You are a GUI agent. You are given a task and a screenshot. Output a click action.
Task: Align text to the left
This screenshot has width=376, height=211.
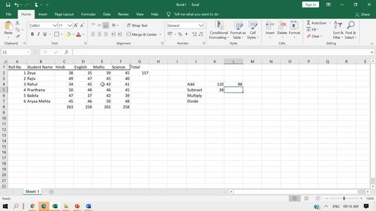pos(93,34)
